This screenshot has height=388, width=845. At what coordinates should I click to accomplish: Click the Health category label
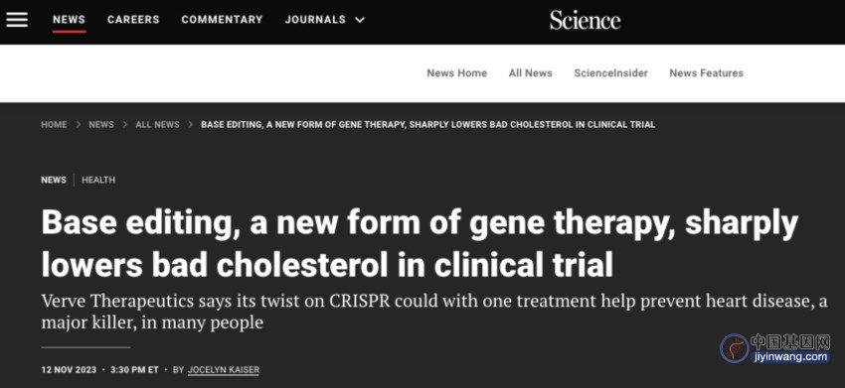point(98,180)
